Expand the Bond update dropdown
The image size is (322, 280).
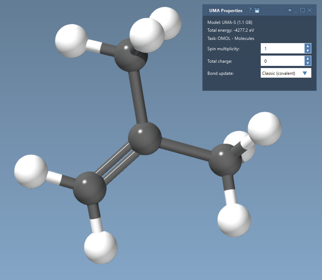click(x=305, y=73)
